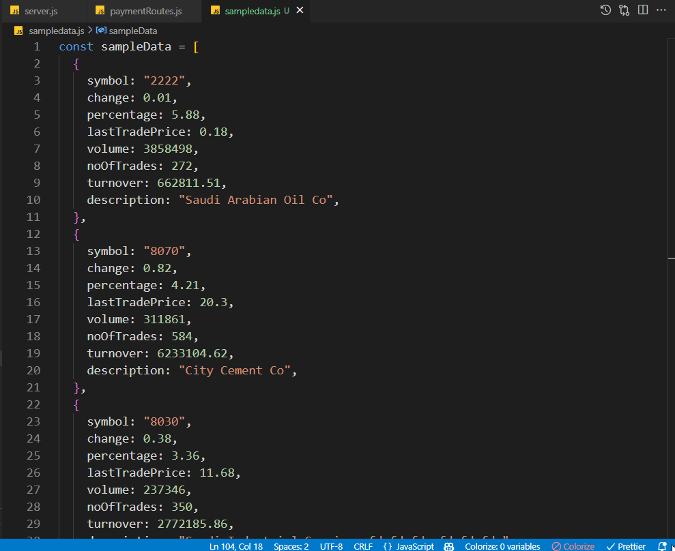This screenshot has width=675, height=551.
Task: Click the opening brace on line 12
Action: [x=76, y=234]
